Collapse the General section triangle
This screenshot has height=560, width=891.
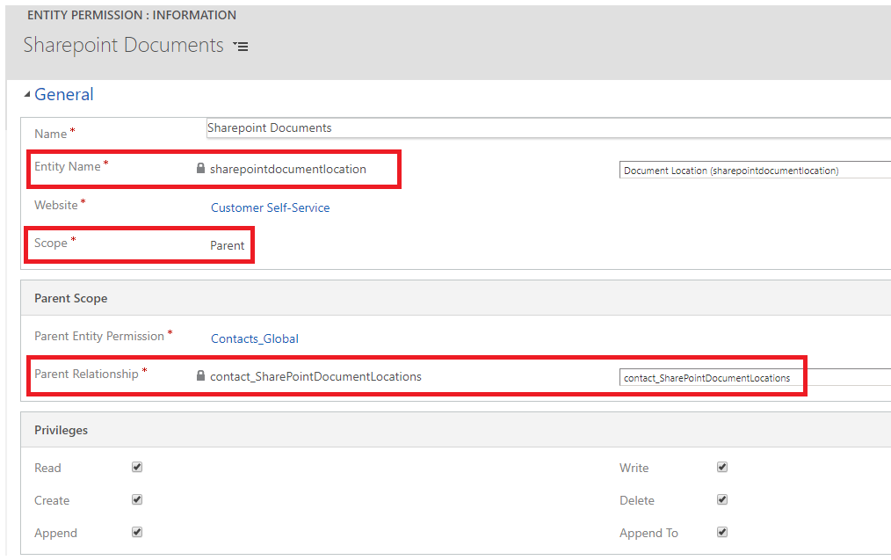click(x=26, y=95)
